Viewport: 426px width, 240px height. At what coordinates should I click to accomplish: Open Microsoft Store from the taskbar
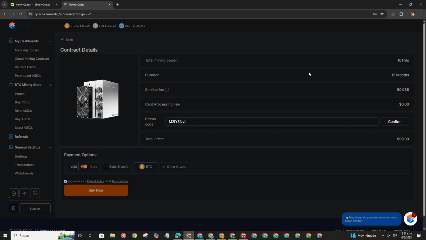click(102, 235)
